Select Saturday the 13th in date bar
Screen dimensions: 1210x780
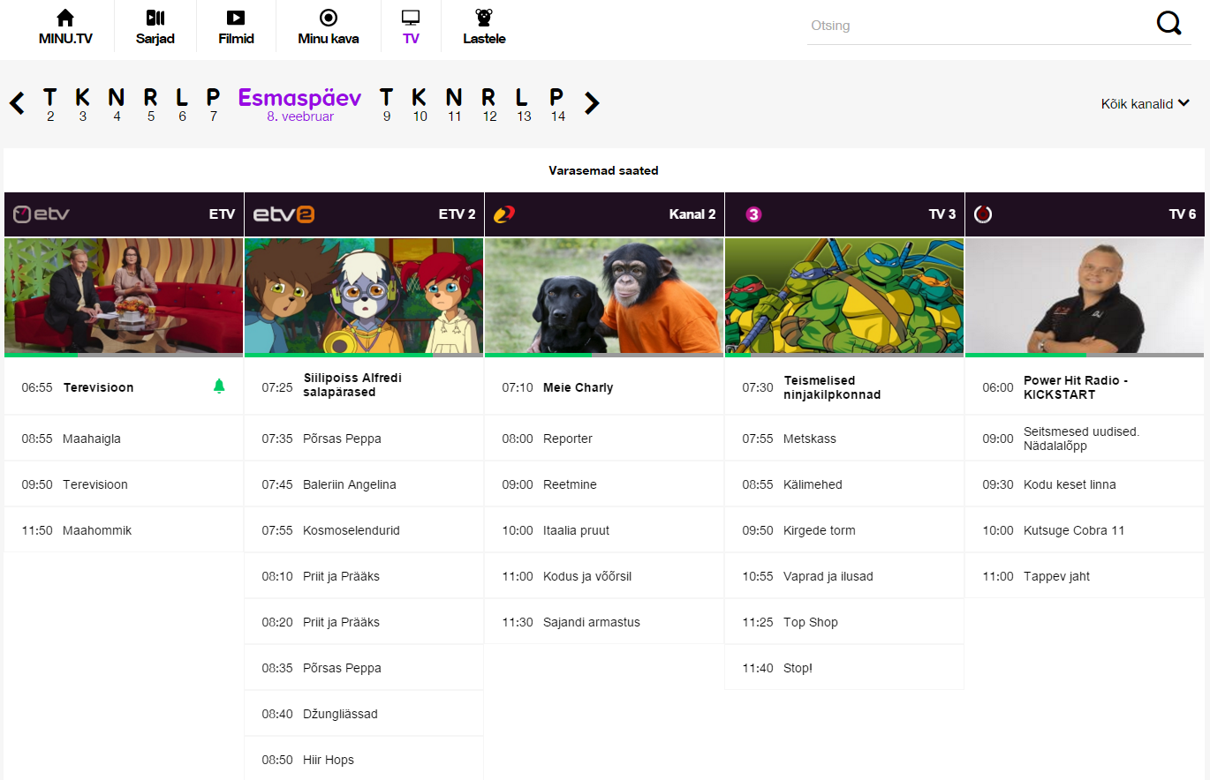pyautogui.click(x=523, y=104)
